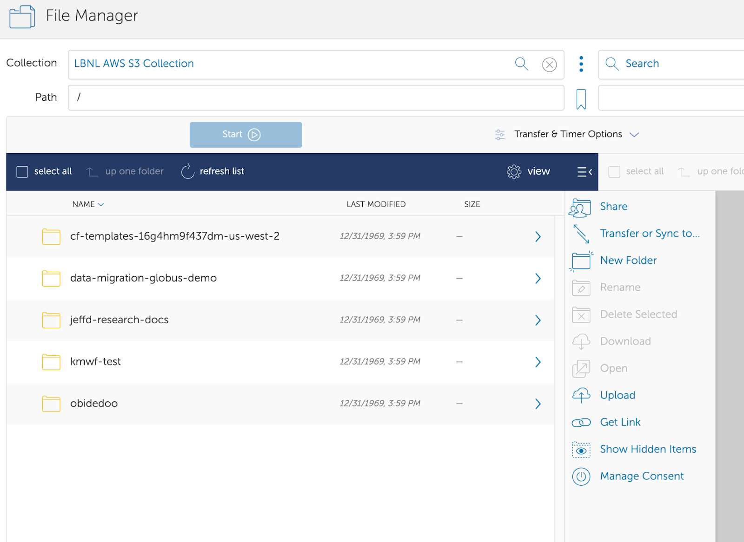
Task: Select the jeffd-research-docs folder name
Action: point(120,320)
